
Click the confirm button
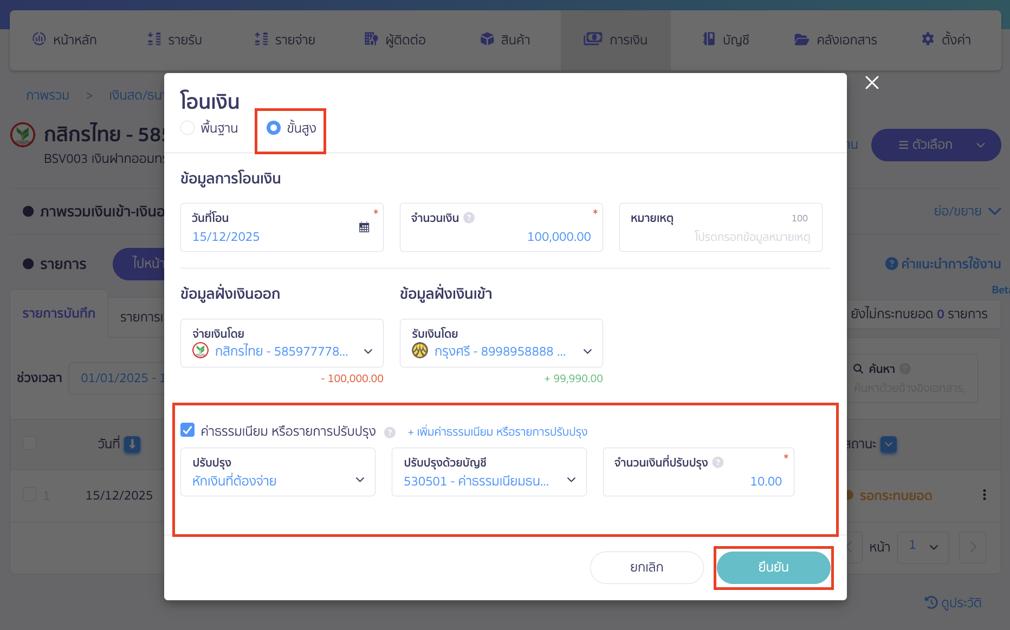pos(773,567)
